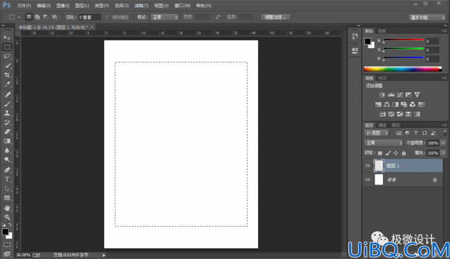Viewport: 450px width, 259px height.
Task: Select the History Brush tool
Action: [x=7, y=122]
